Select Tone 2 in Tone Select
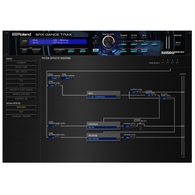 point(168,63)
